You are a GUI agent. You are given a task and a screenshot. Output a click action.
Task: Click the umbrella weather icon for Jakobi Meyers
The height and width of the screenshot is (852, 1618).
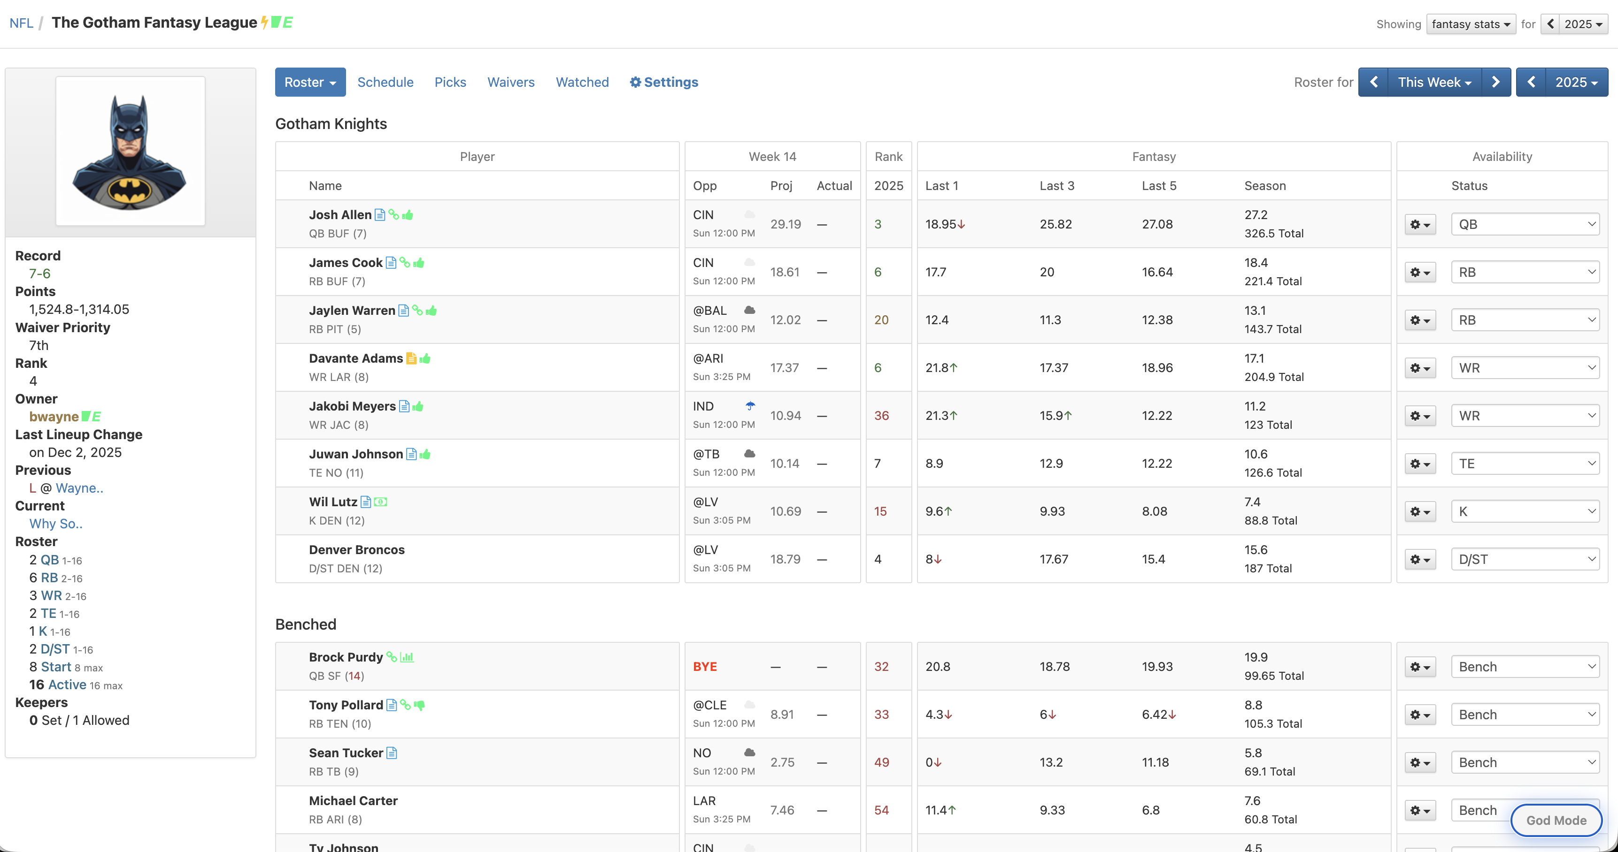750,406
